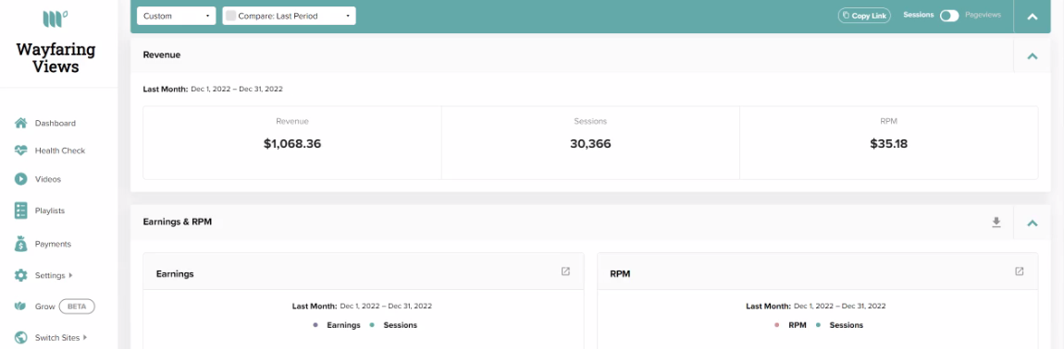Open the Compare: Last Period dropdown

pos(289,16)
